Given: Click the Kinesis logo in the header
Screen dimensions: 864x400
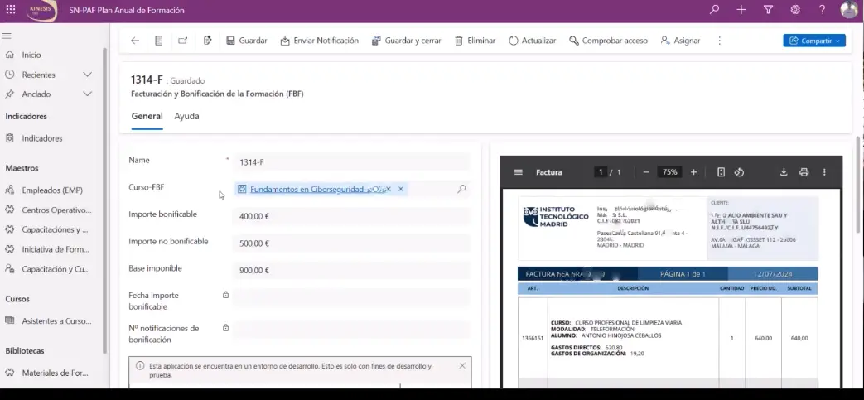Looking at the screenshot, I should (42, 11).
